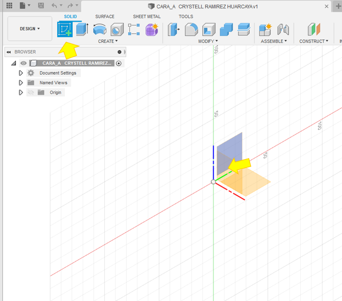Open the CREATE dropdown menu

(x=108, y=41)
